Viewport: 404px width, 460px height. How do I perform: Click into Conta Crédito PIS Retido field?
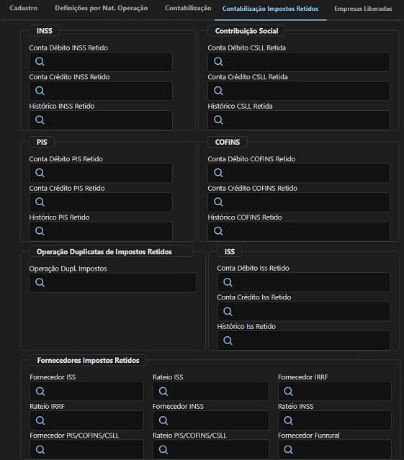click(x=101, y=202)
